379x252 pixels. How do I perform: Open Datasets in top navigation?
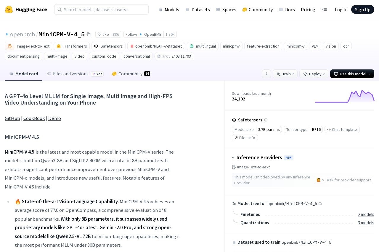(x=197, y=9)
